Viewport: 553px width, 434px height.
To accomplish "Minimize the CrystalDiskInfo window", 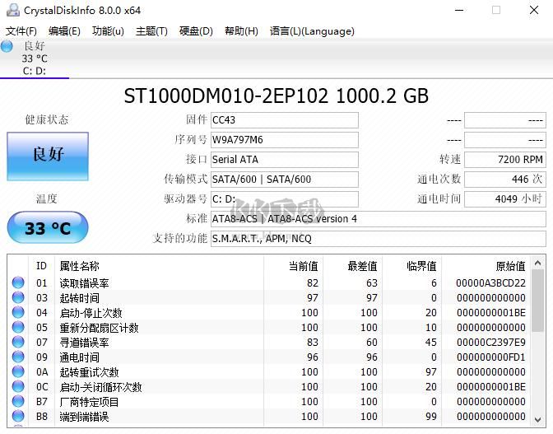I will coord(459,10).
